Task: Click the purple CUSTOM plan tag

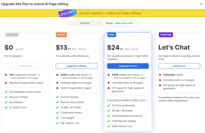Action: (x=166, y=35)
